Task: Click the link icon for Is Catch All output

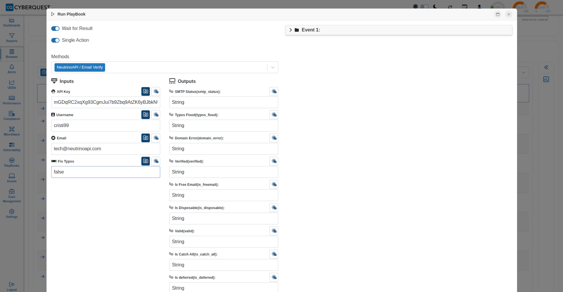Action: click(x=274, y=254)
